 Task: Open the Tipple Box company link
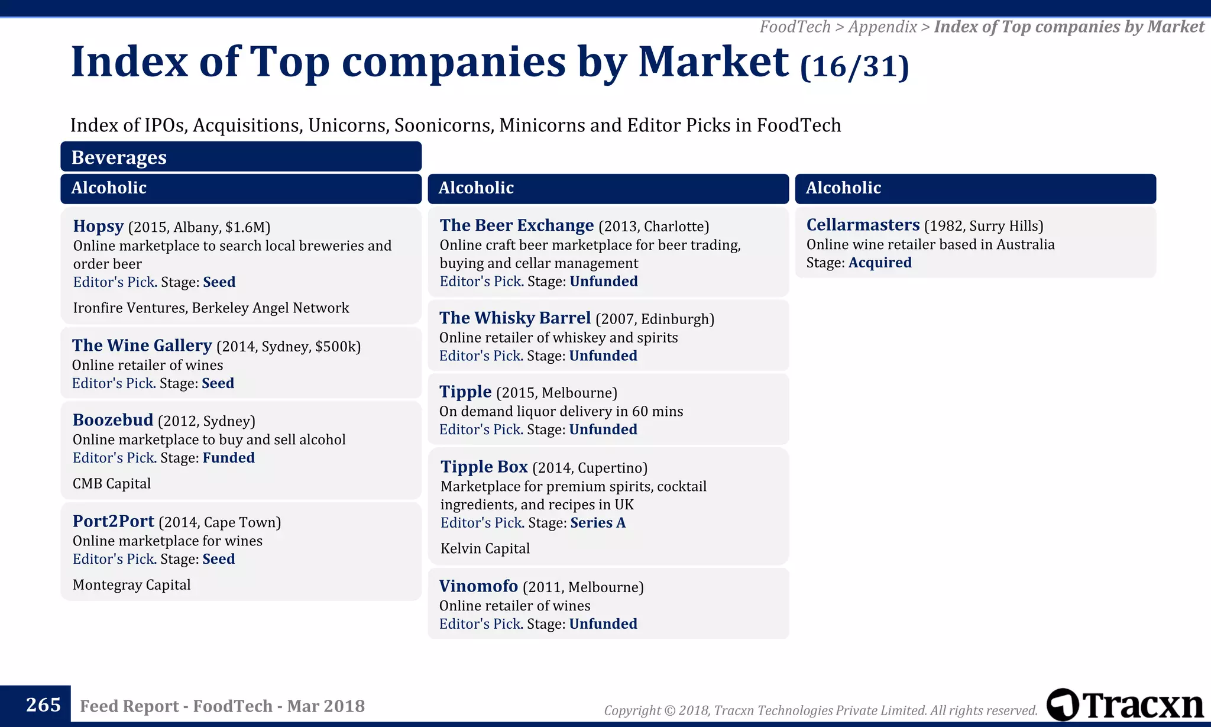coord(484,467)
